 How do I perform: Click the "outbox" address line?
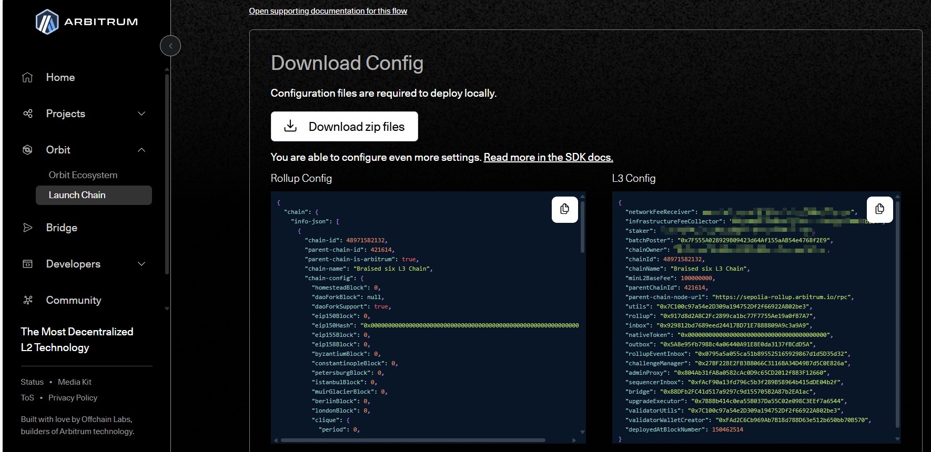(x=720, y=344)
